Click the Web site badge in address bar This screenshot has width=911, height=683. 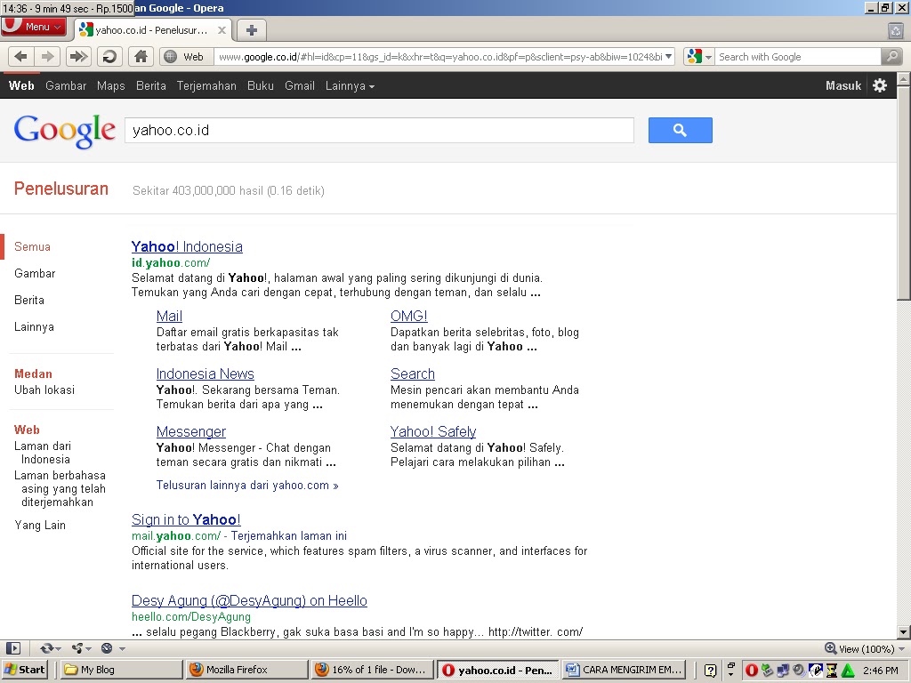pyautogui.click(x=186, y=56)
